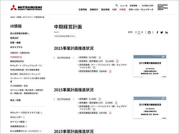Screen dimensions: 179x134
Task: Open the 実績紹介 menu
Action: tap(94, 10)
